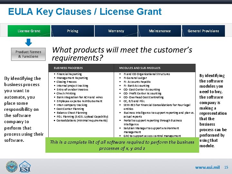Switch to the Warranty tab
This screenshot has width=232, height=174.
[x=116, y=31]
